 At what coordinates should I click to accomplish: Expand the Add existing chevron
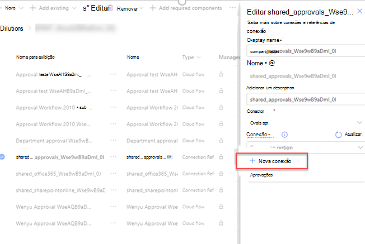[x=74, y=8]
